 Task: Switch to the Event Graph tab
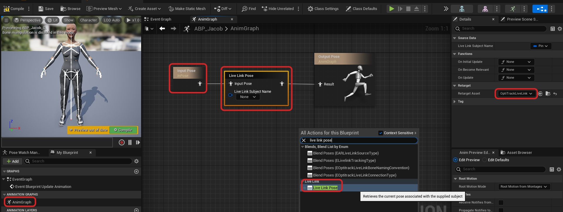[x=161, y=19]
